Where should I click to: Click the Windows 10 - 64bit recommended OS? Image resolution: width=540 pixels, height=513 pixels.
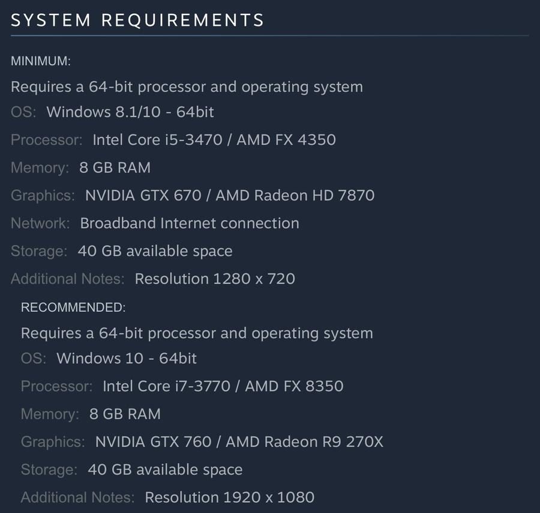point(127,359)
